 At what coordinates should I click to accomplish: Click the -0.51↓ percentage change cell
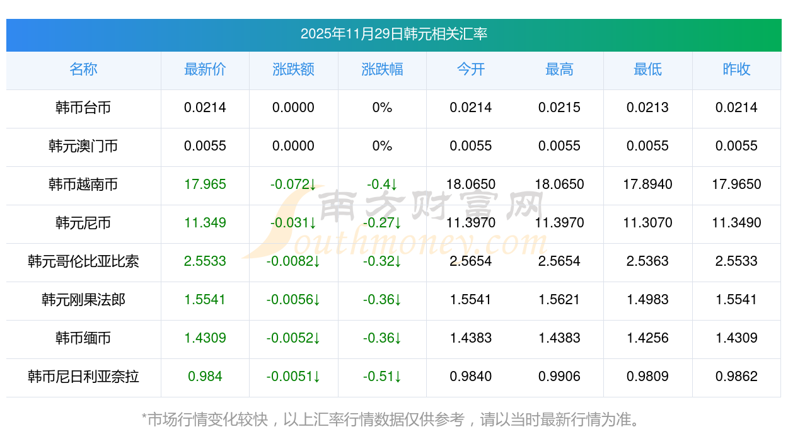pos(382,377)
